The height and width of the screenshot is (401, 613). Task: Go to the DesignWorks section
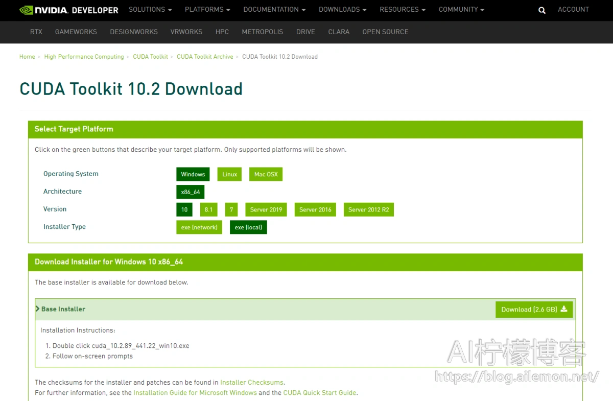tap(134, 32)
